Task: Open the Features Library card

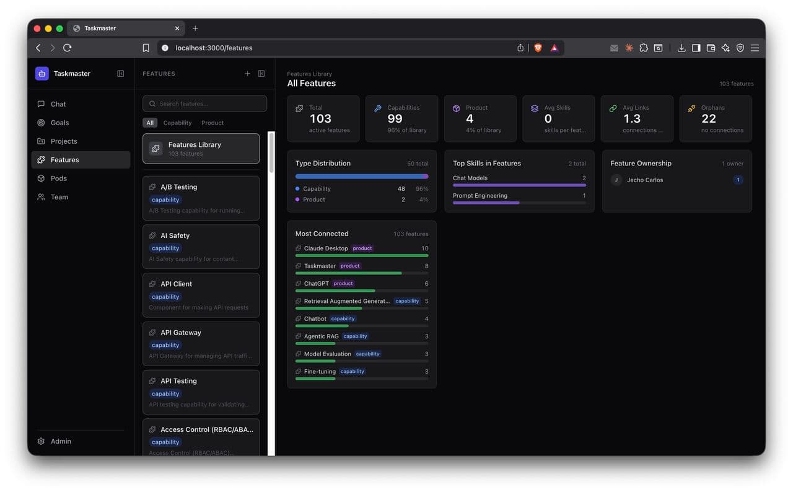Action: (x=201, y=148)
